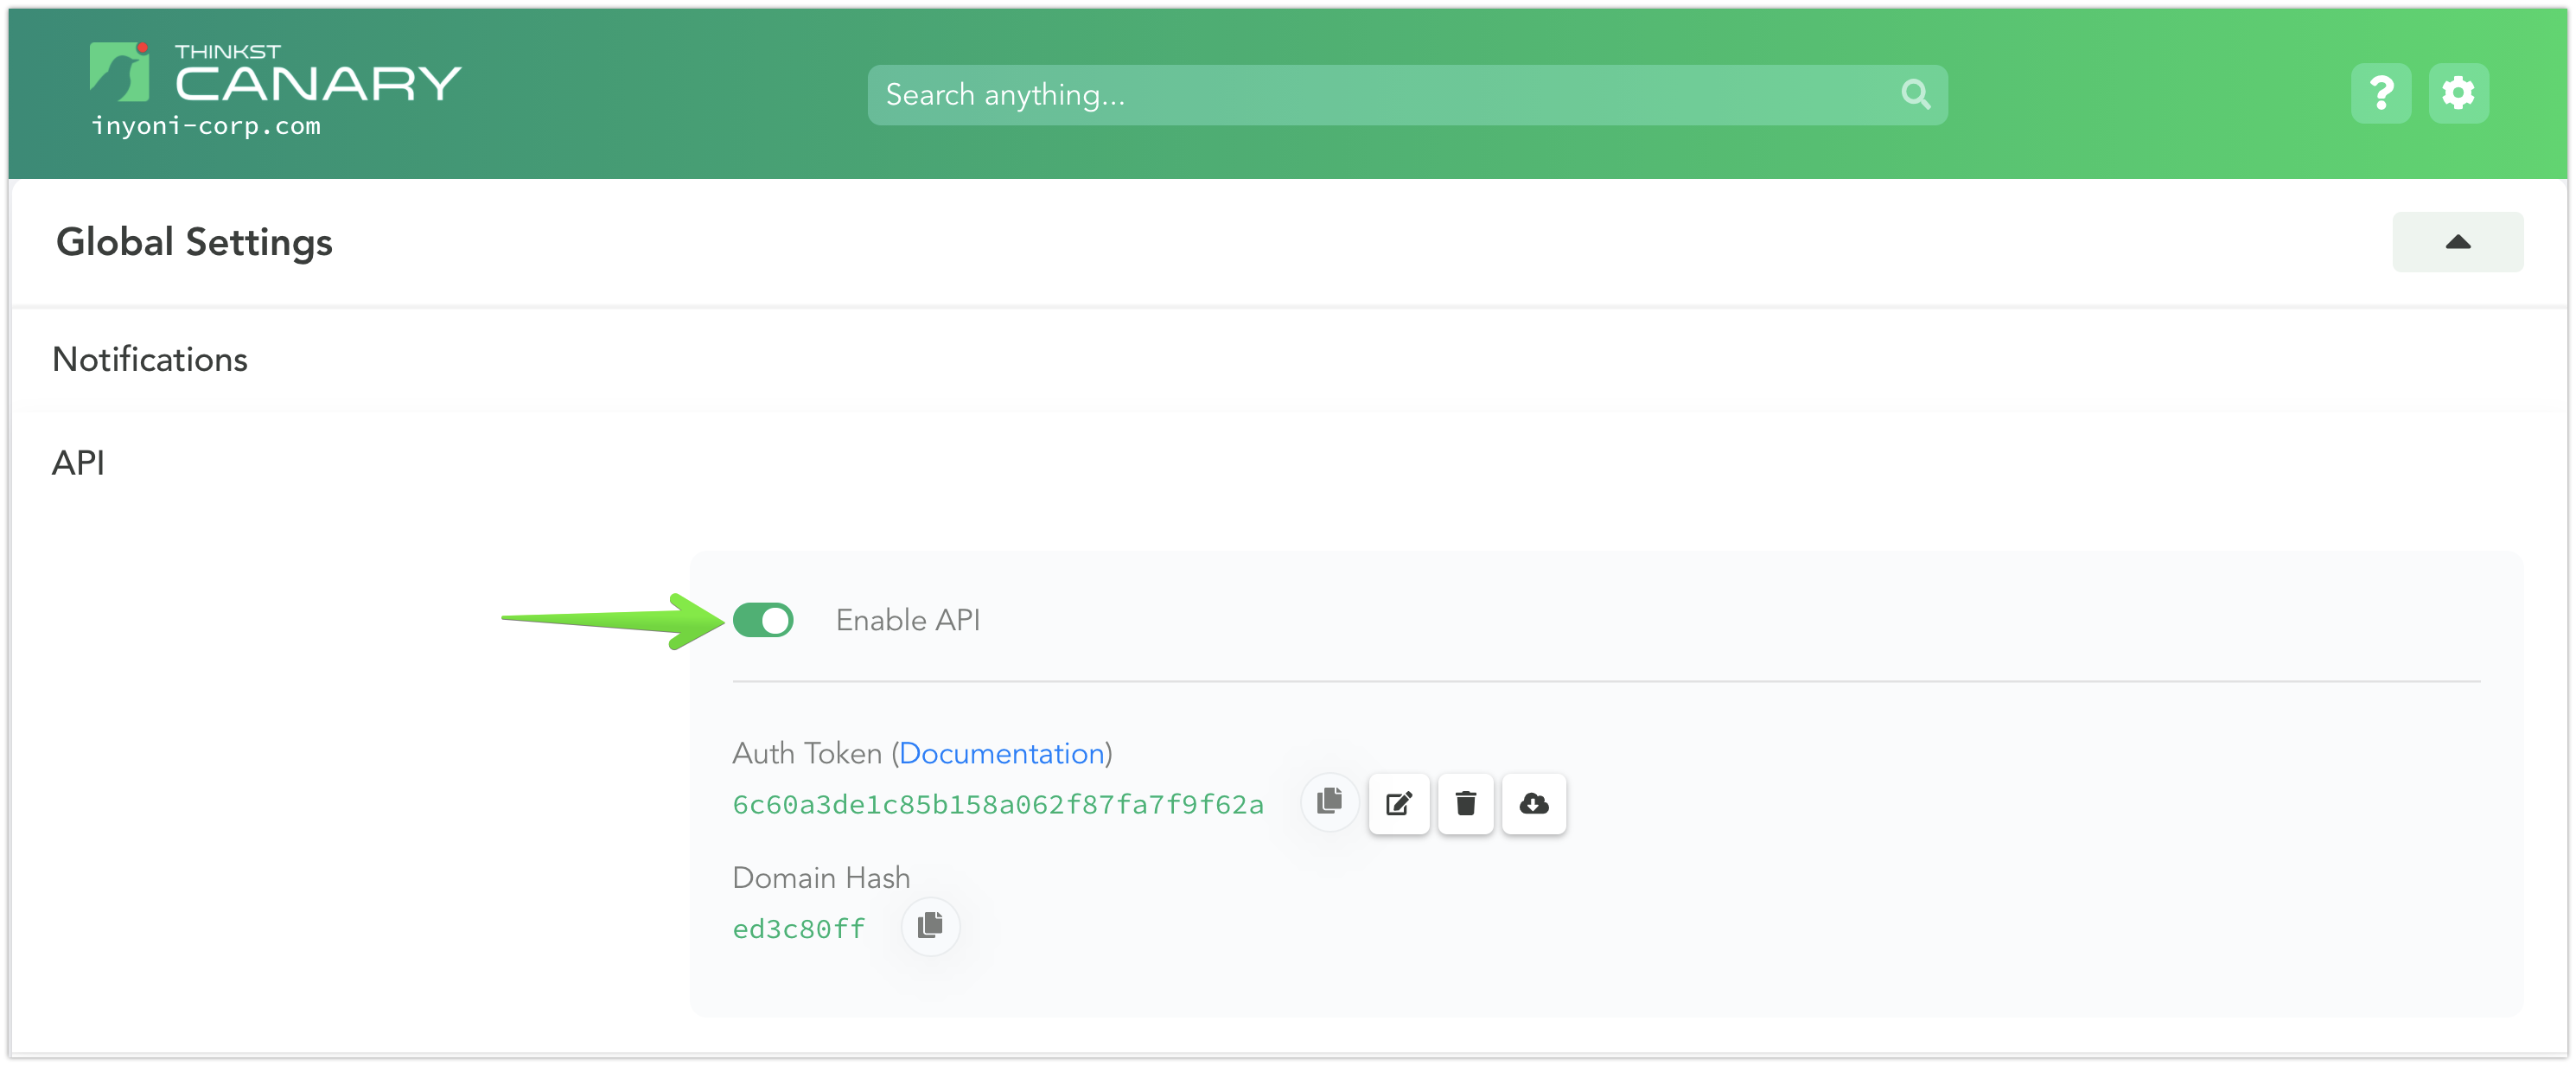The image size is (2576, 1066).
Task: Click the search magnifier icon
Action: 1915,95
